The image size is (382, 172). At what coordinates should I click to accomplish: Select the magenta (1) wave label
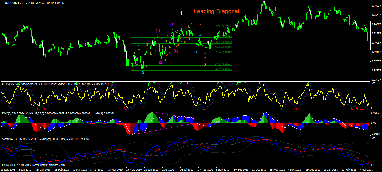(158, 31)
